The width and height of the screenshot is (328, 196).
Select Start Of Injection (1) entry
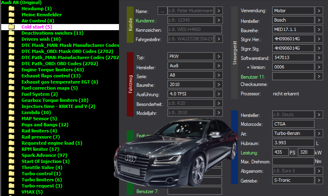46,161
